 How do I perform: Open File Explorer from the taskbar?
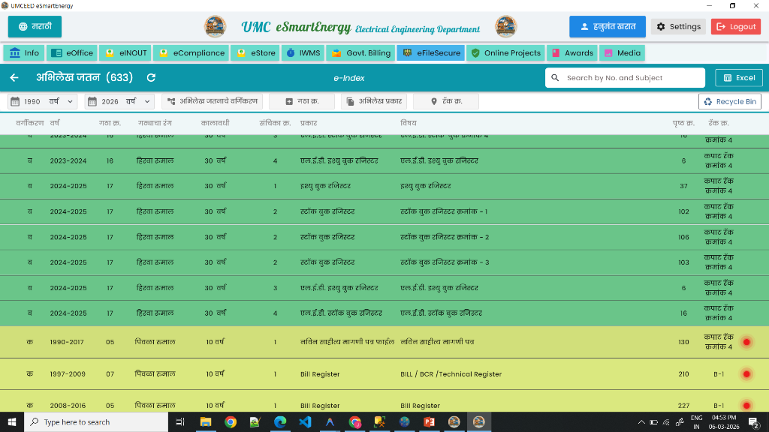click(x=206, y=421)
